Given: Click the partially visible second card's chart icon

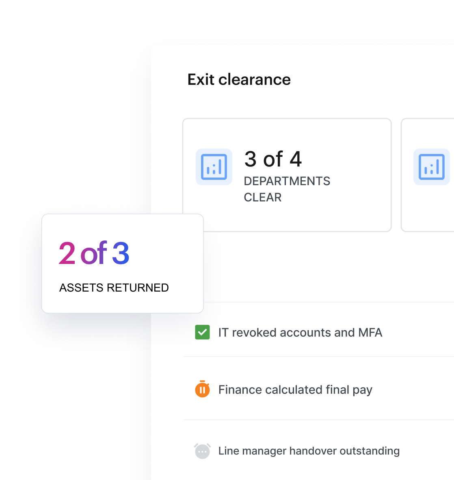Looking at the screenshot, I should pos(432,167).
